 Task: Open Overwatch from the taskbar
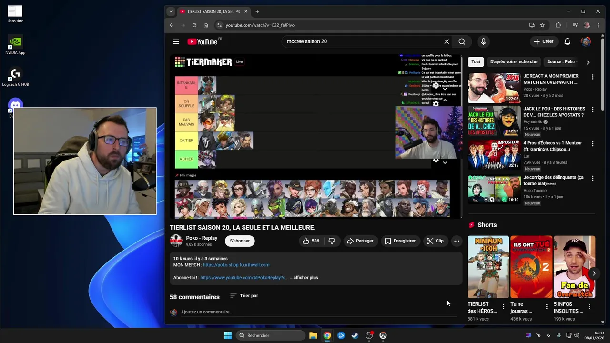[383, 335]
